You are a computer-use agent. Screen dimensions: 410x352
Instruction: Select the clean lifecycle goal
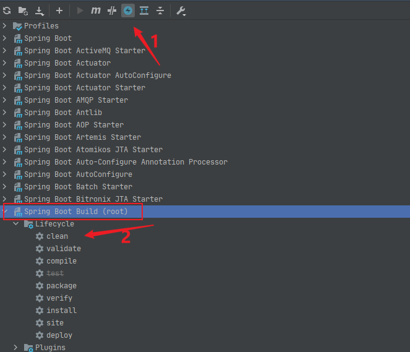point(57,236)
